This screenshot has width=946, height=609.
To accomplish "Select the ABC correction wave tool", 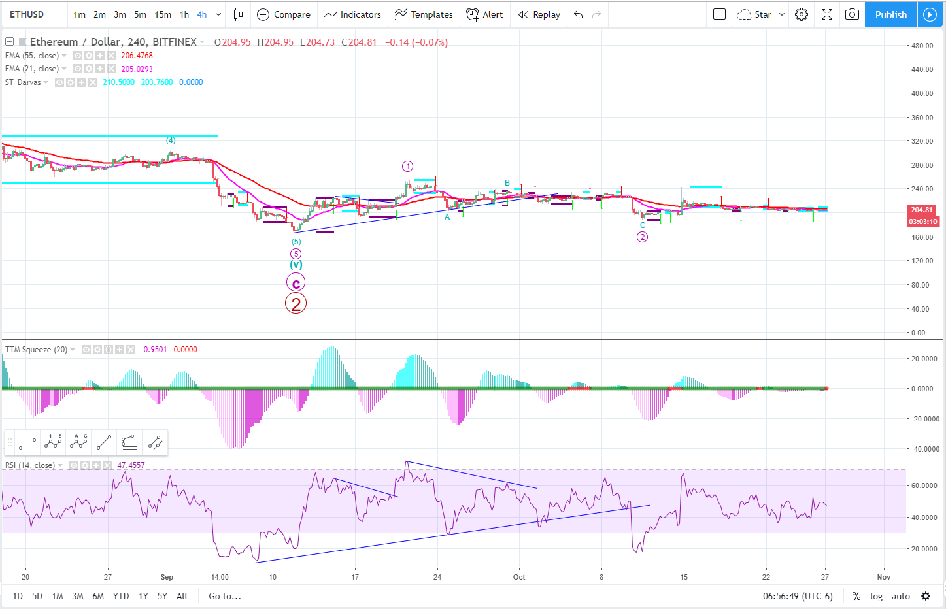I will click(78, 442).
